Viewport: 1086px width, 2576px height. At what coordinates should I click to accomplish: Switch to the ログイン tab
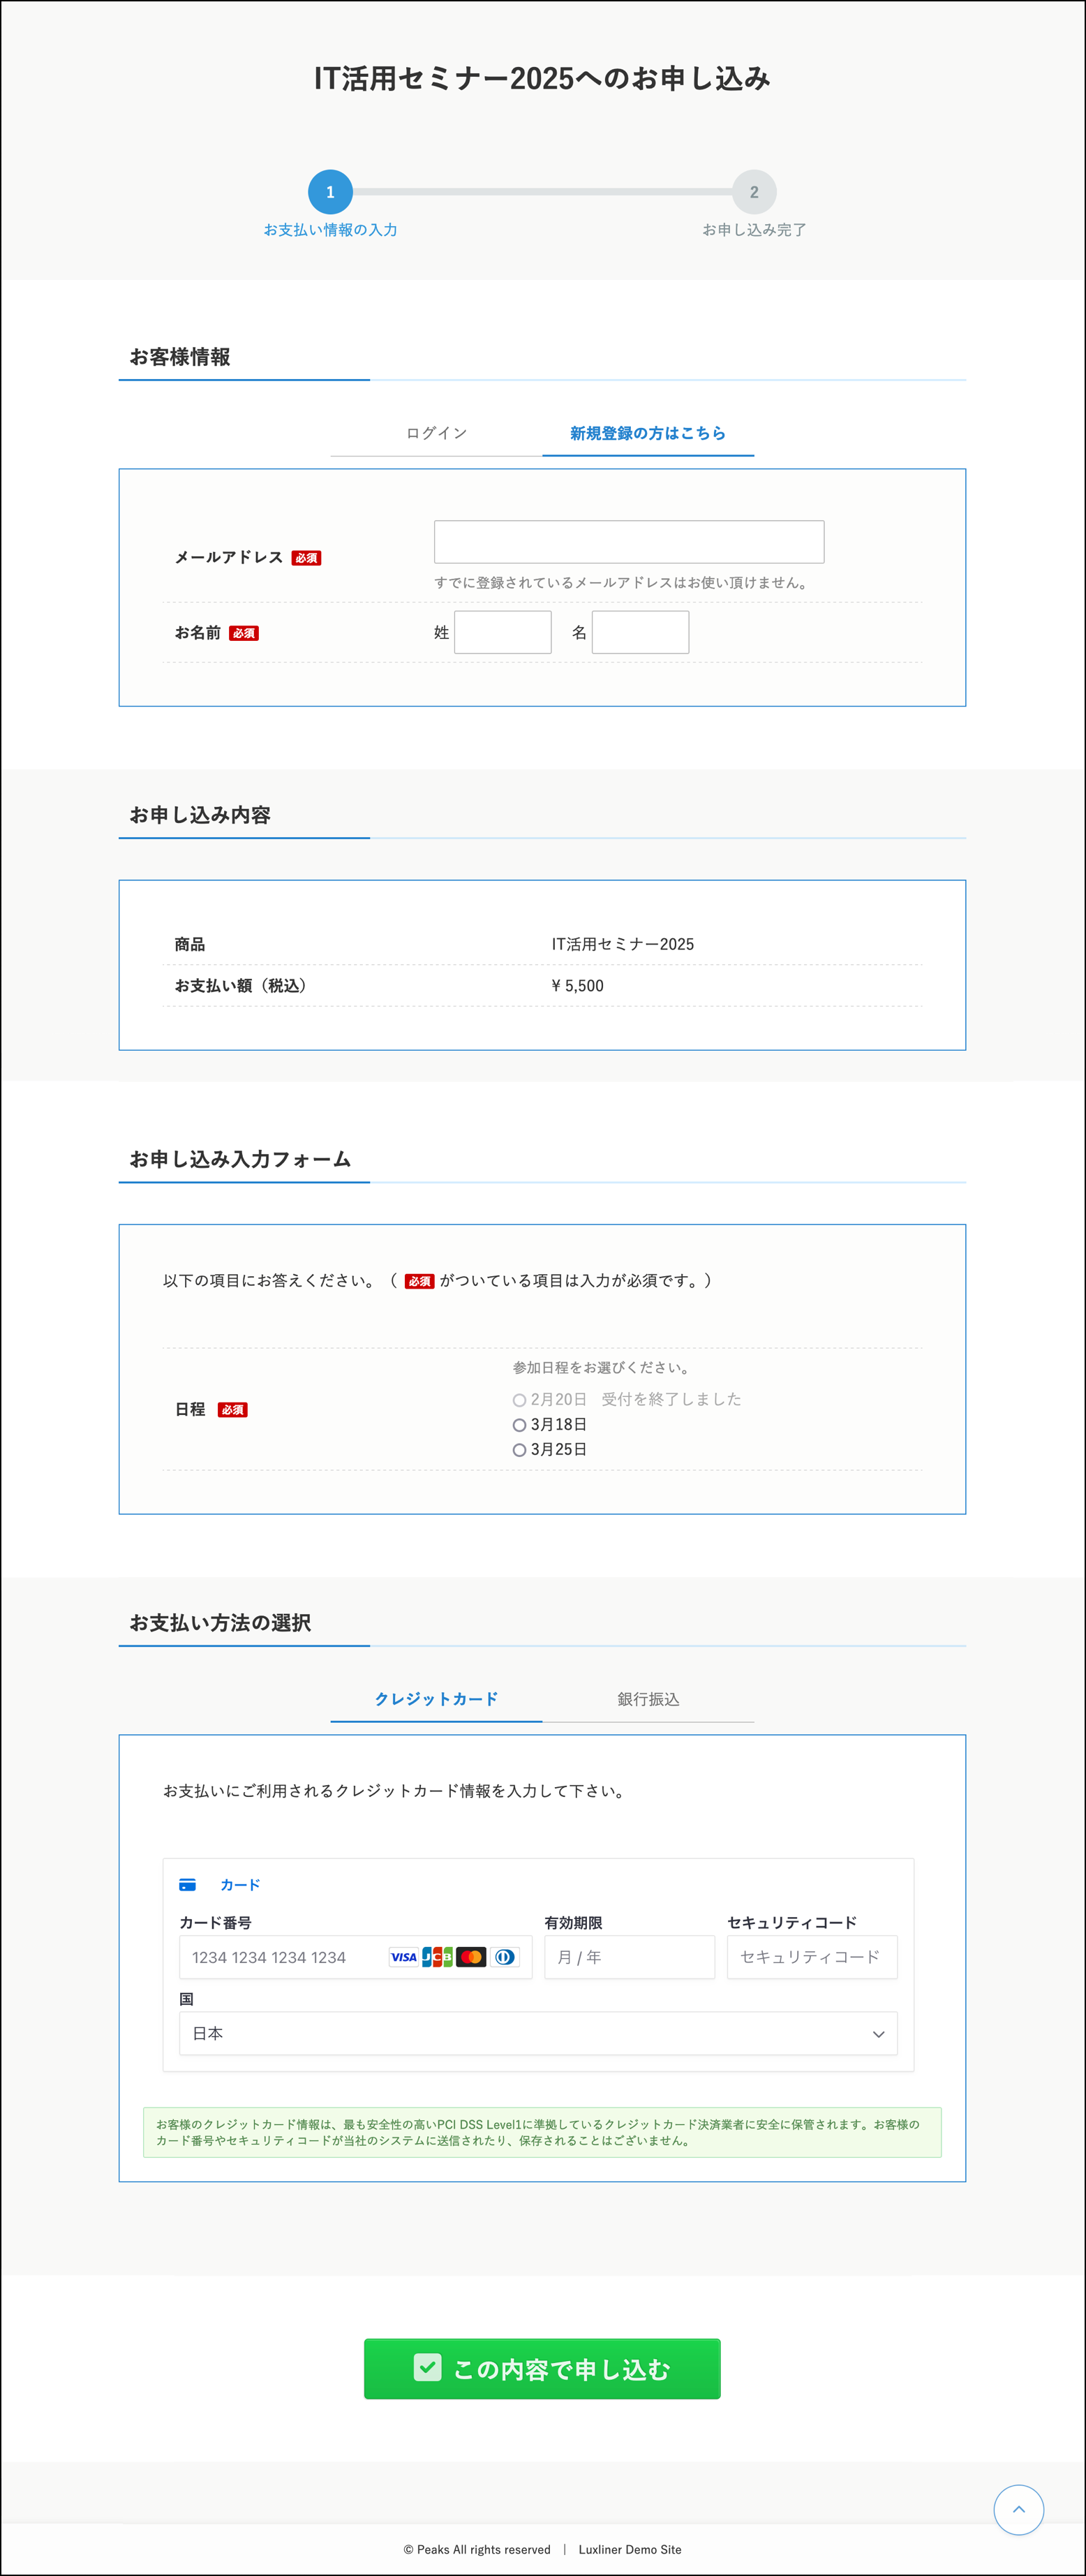436,433
